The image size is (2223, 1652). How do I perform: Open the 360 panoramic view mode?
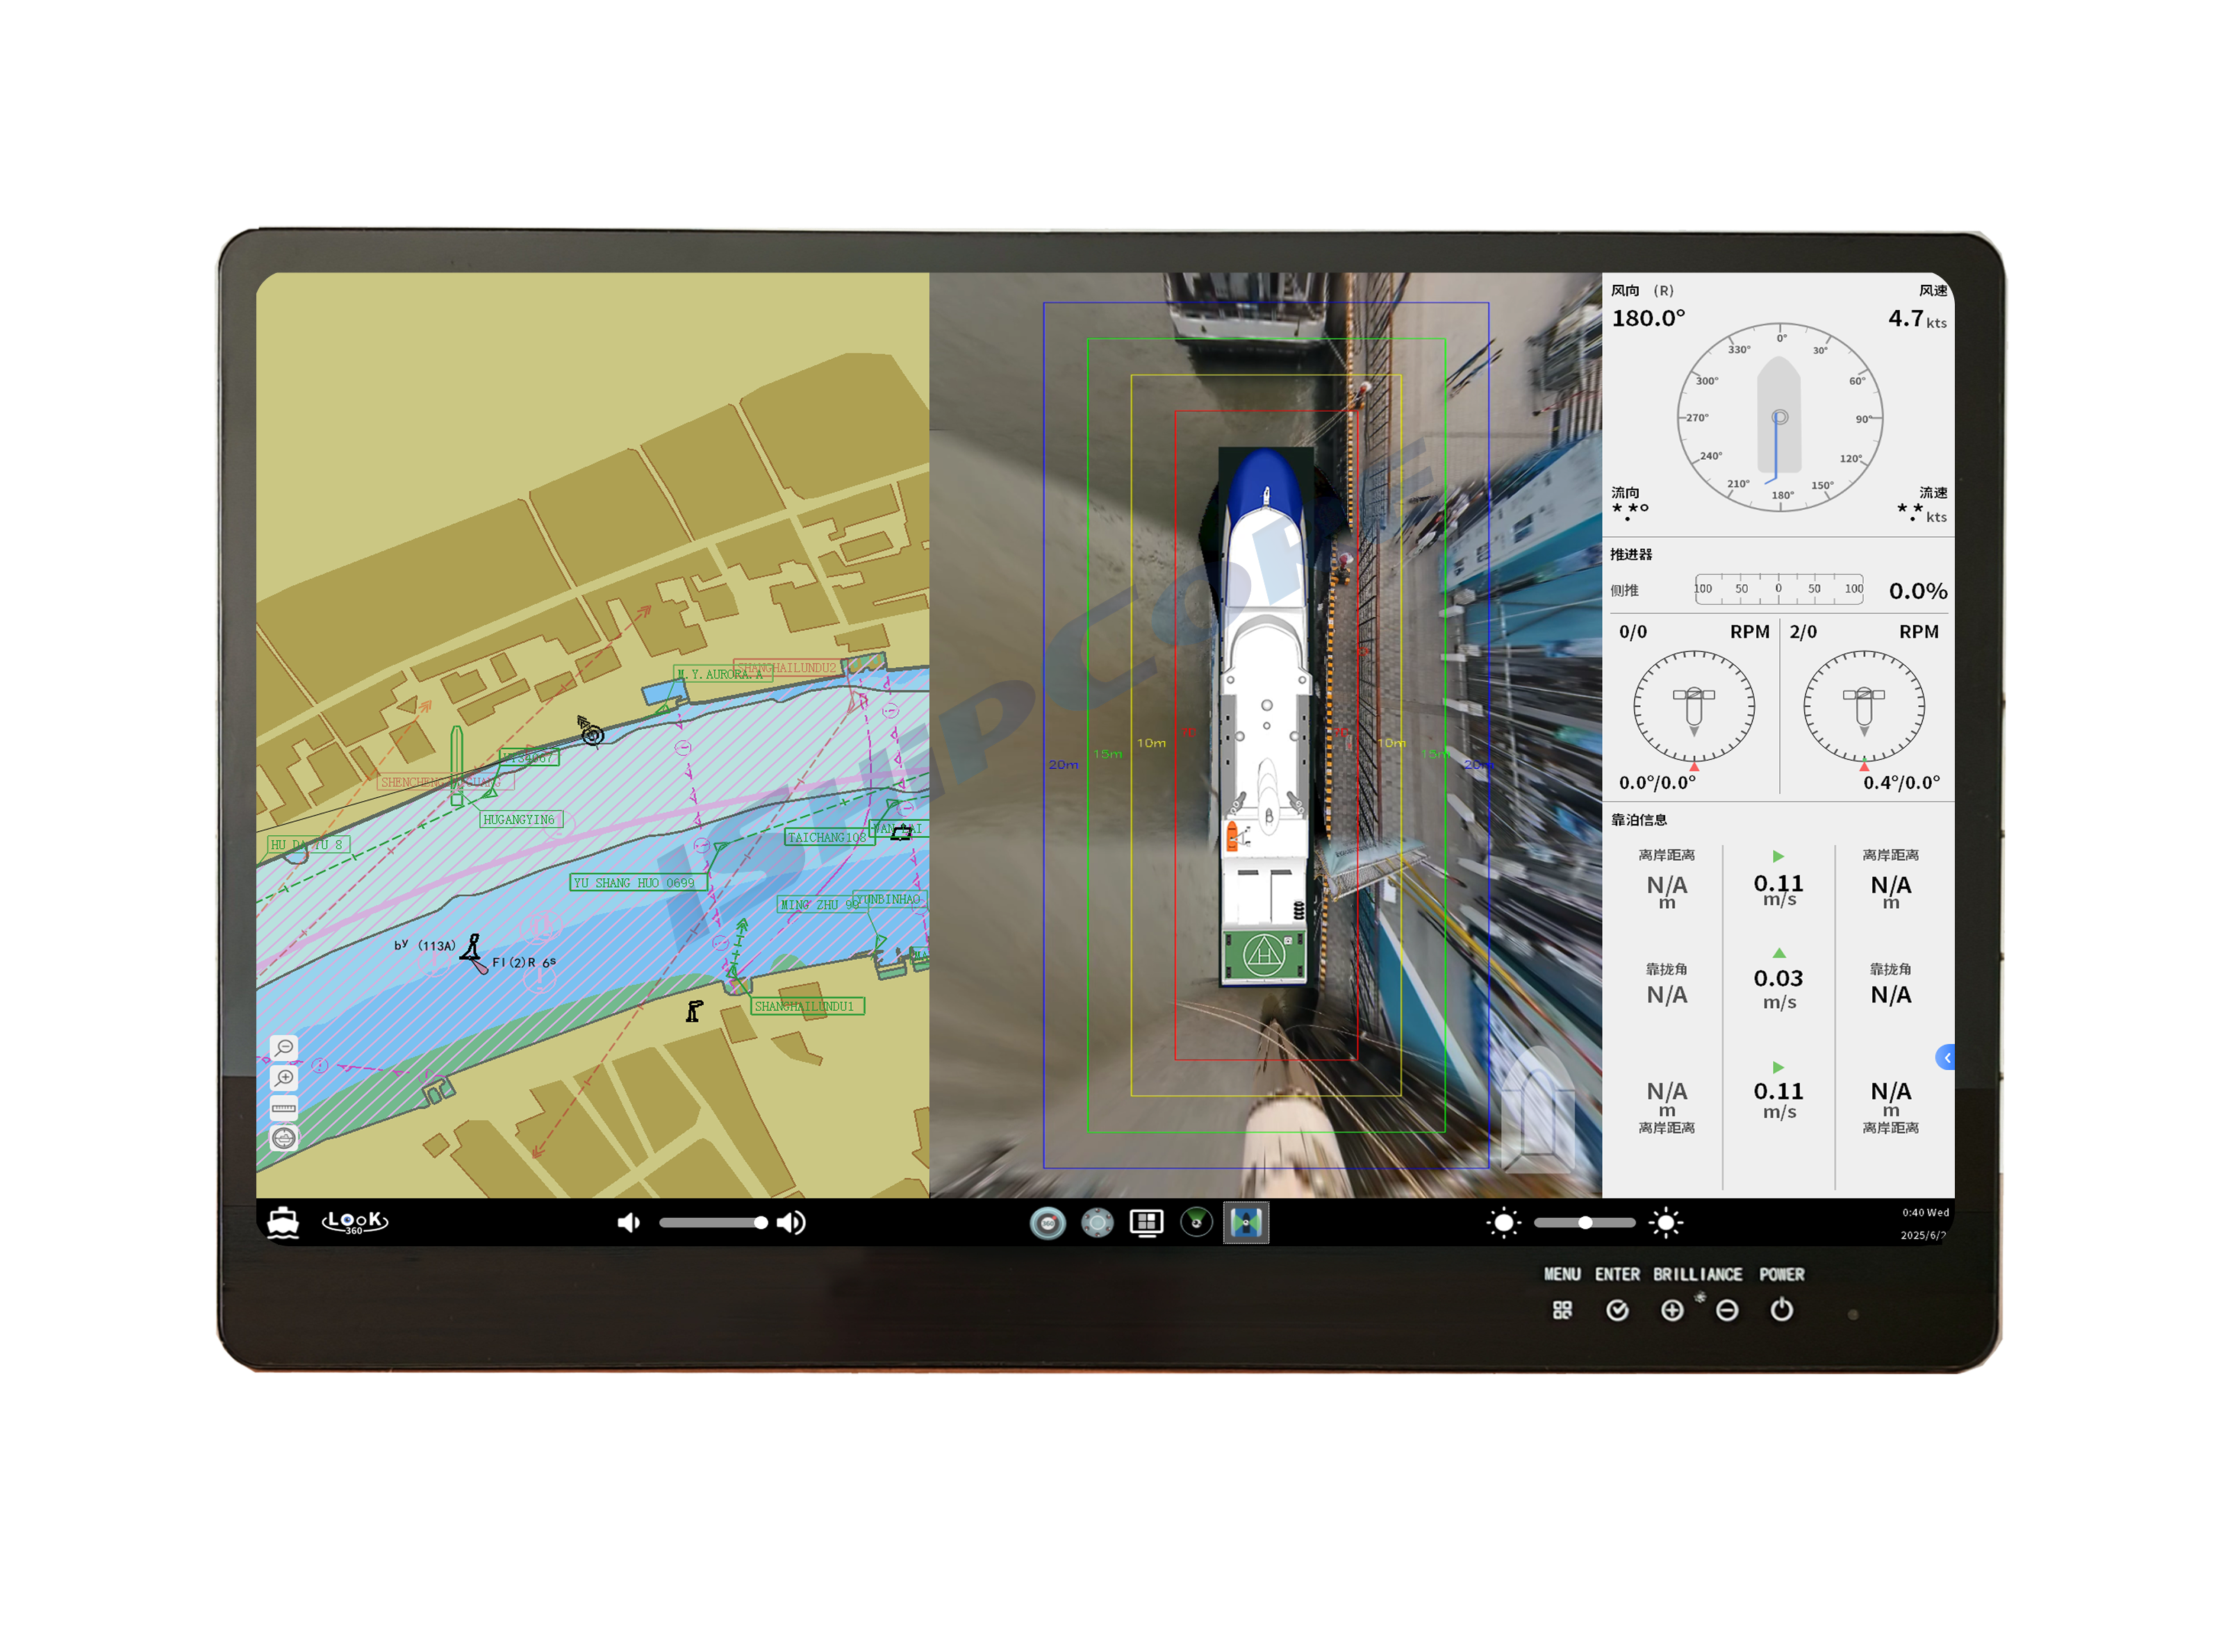pos(1047,1222)
